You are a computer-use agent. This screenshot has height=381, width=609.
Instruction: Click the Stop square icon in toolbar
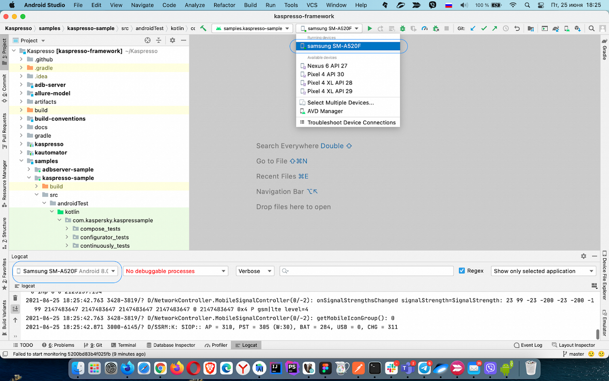[446, 28]
